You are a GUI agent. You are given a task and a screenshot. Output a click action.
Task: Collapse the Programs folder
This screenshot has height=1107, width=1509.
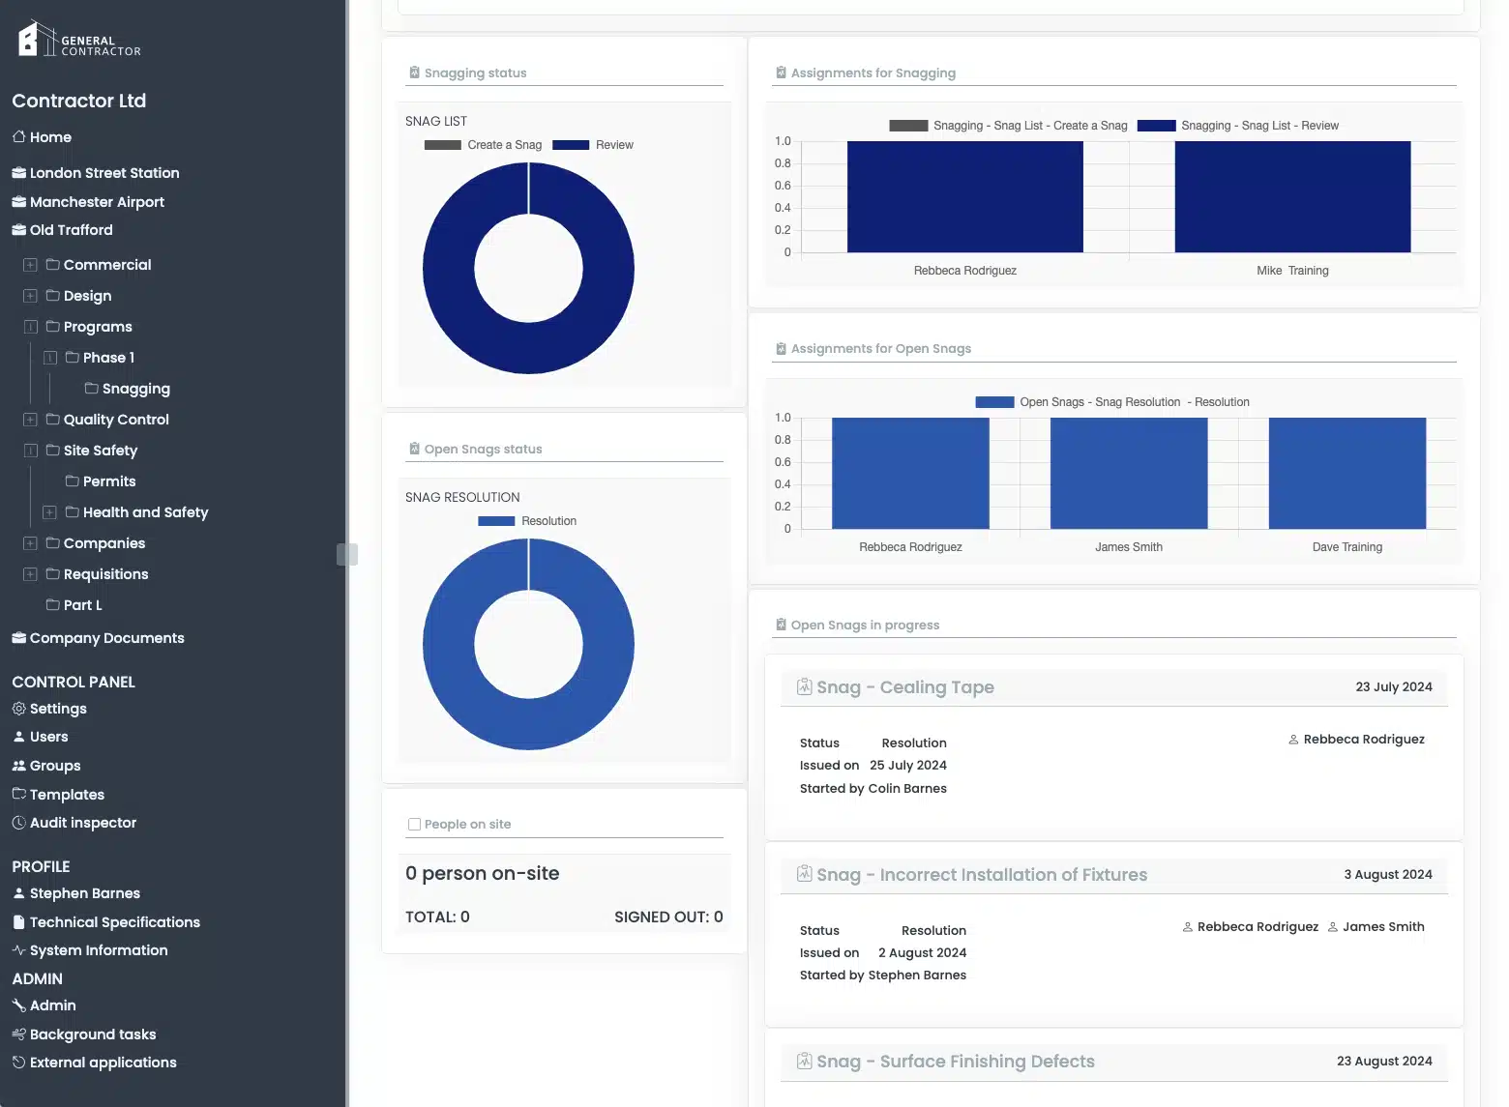click(x=30, y=327)
